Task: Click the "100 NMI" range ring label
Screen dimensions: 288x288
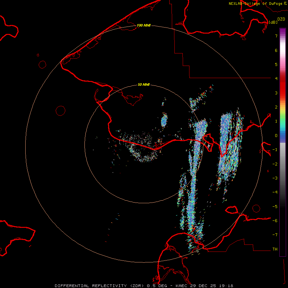Action: 144,25
